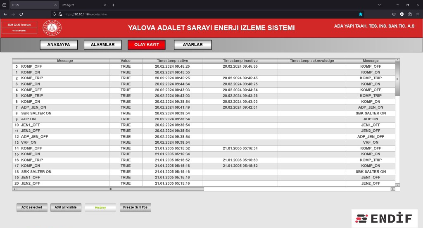Click the ACK selected button
The width and height of the screenshot is (423, 228).
tap(32, 207)
